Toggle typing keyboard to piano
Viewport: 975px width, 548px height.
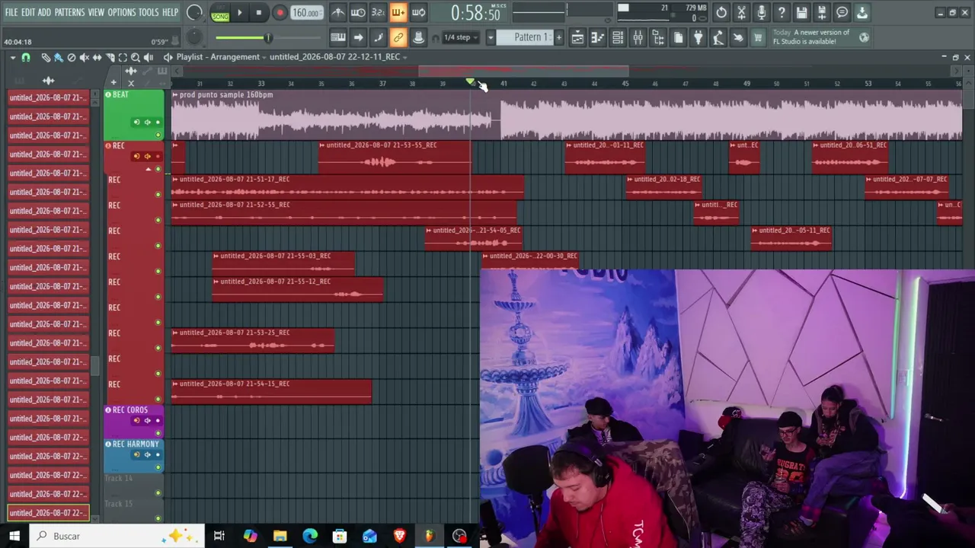(338, 37)
